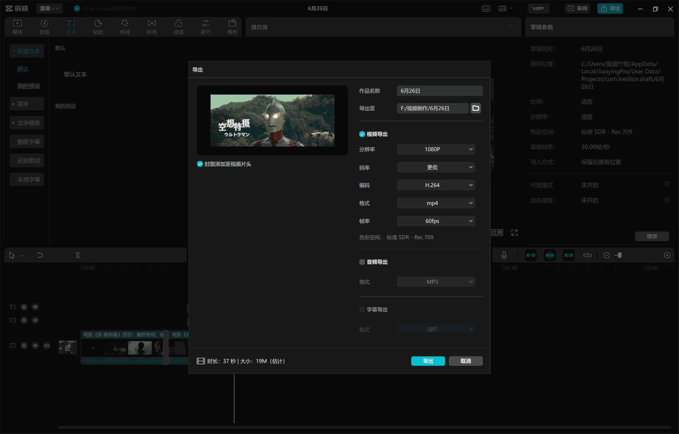Mute the main video track
The width and height of the screenshot is (679, 434).
click(x=47, y=346)
